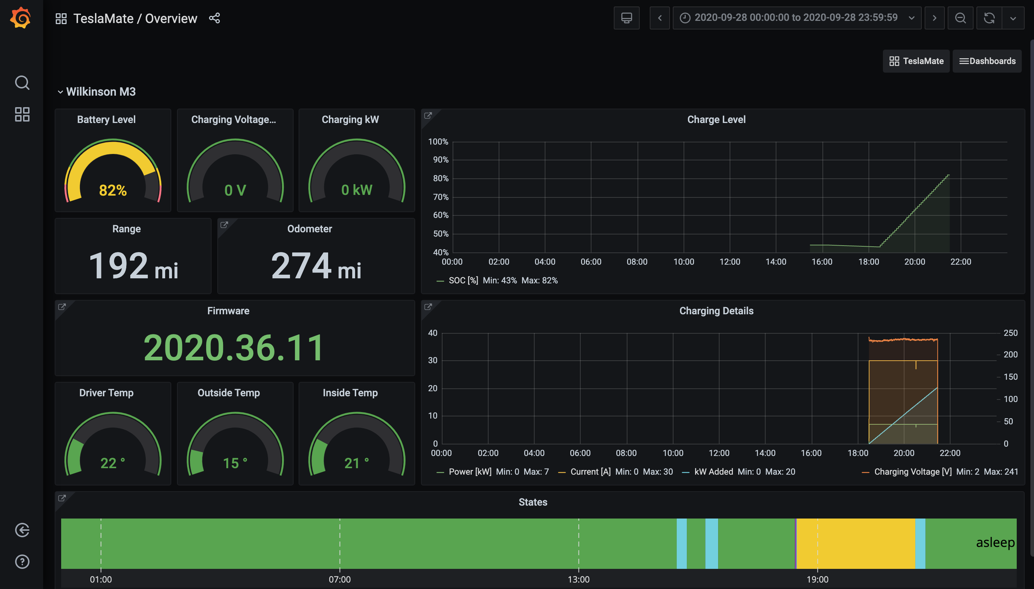Click the asleep label in States timeline
This screenshot has height=589, width=1034.
pos(995,542)
